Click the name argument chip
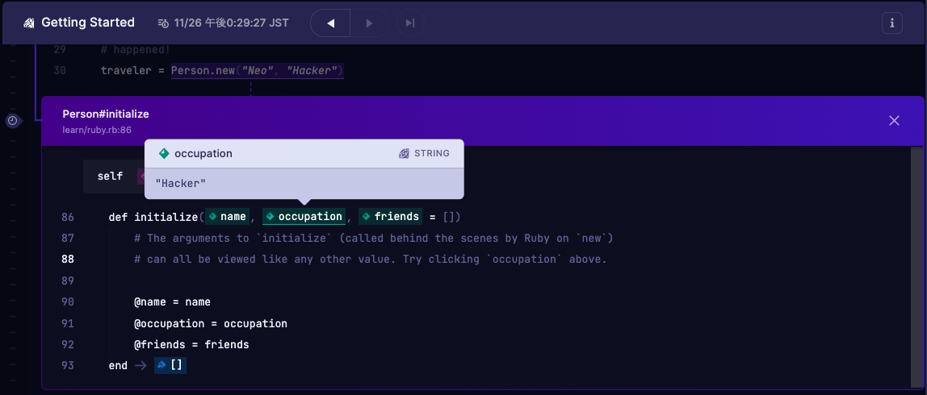927x395 pixels. point(227,217)
